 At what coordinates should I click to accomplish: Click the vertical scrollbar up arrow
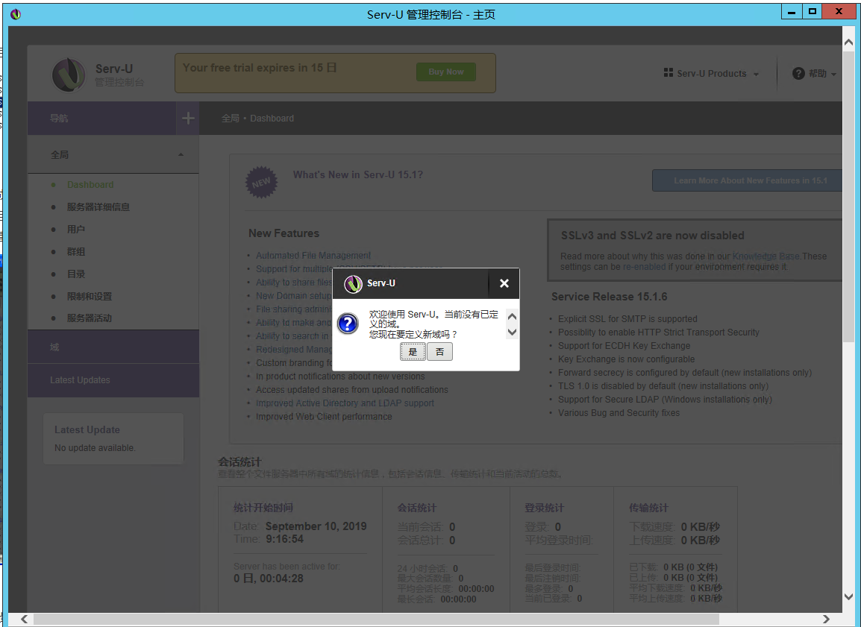point(848,42)
